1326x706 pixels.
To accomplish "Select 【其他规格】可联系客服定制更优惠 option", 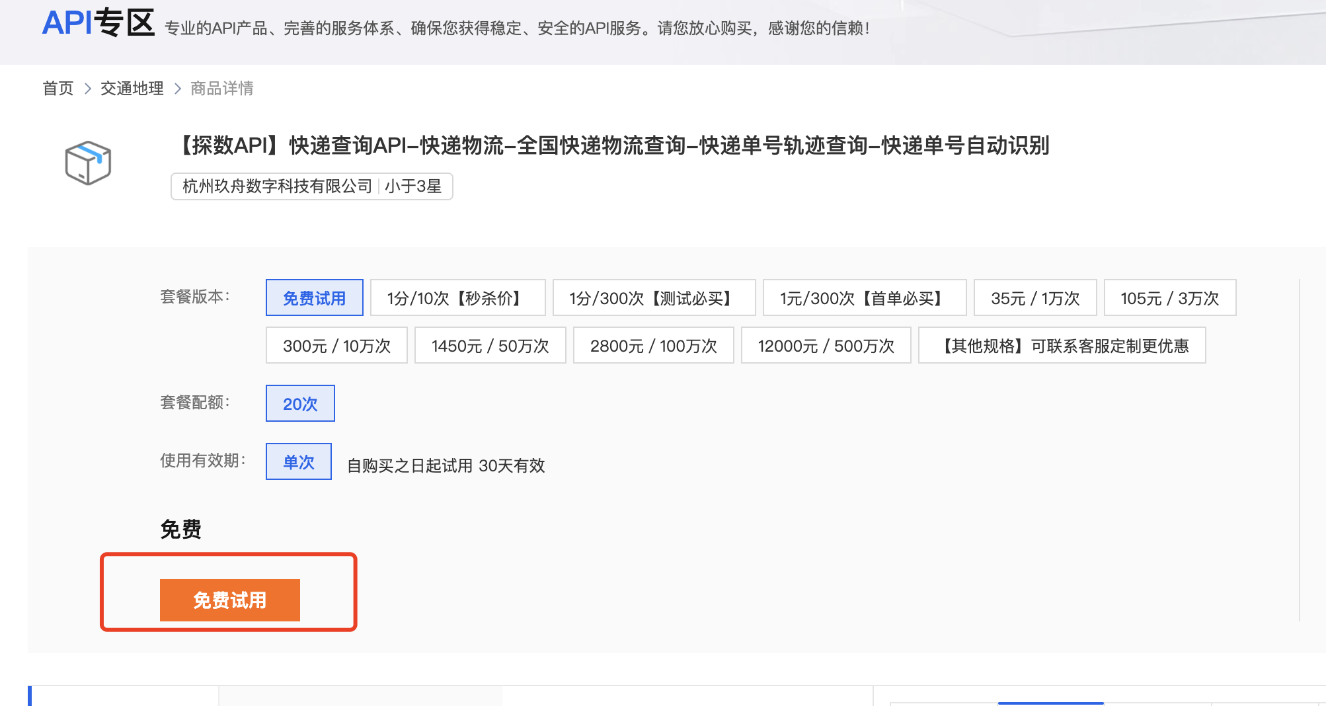I will pyautogui.click(x=1062, y=346).
